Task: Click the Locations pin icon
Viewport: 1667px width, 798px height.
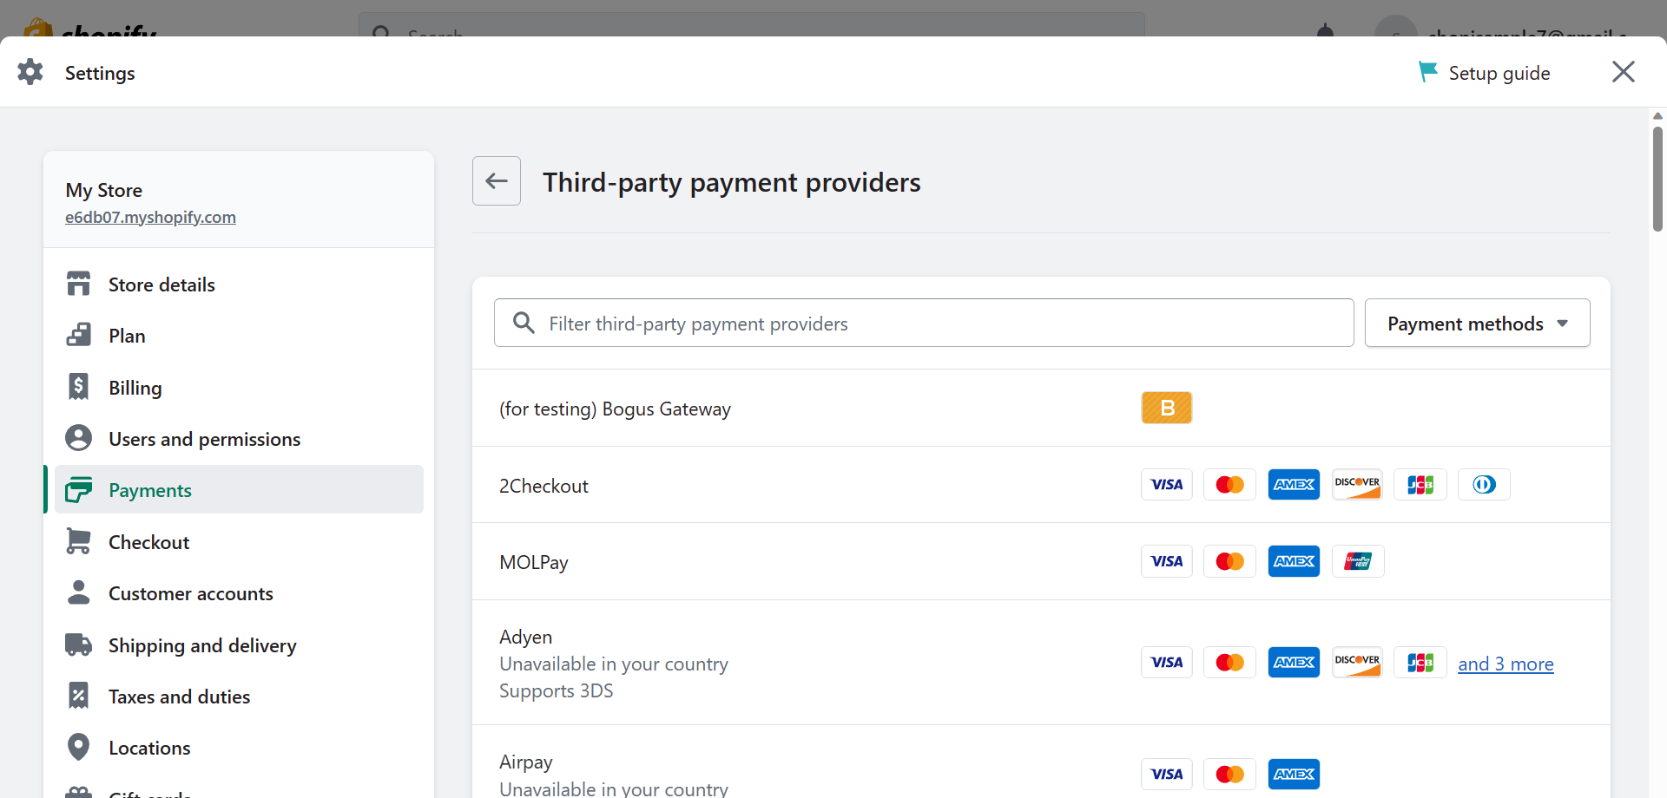Action: [x=79, y=747]
